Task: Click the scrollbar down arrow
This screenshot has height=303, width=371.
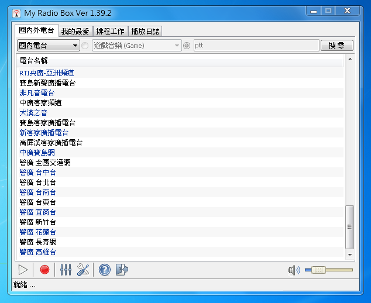Action: 350,255
